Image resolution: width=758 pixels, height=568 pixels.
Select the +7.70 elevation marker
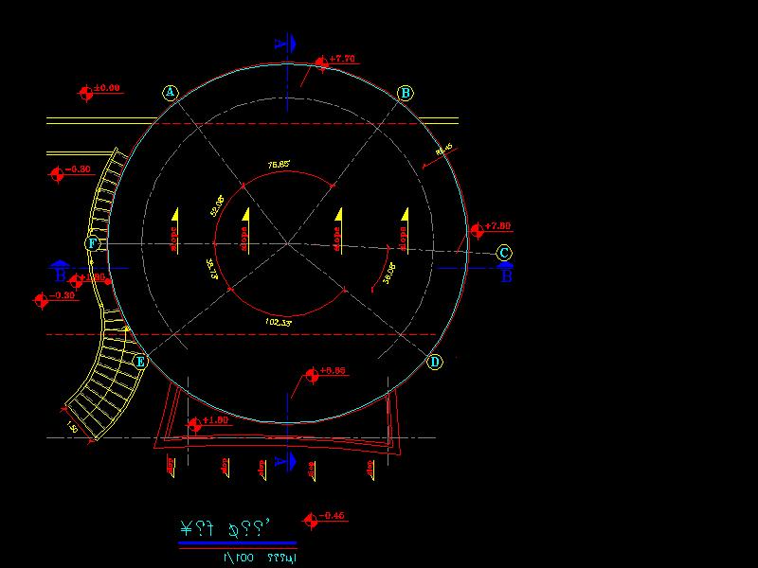tap(322, 62)
